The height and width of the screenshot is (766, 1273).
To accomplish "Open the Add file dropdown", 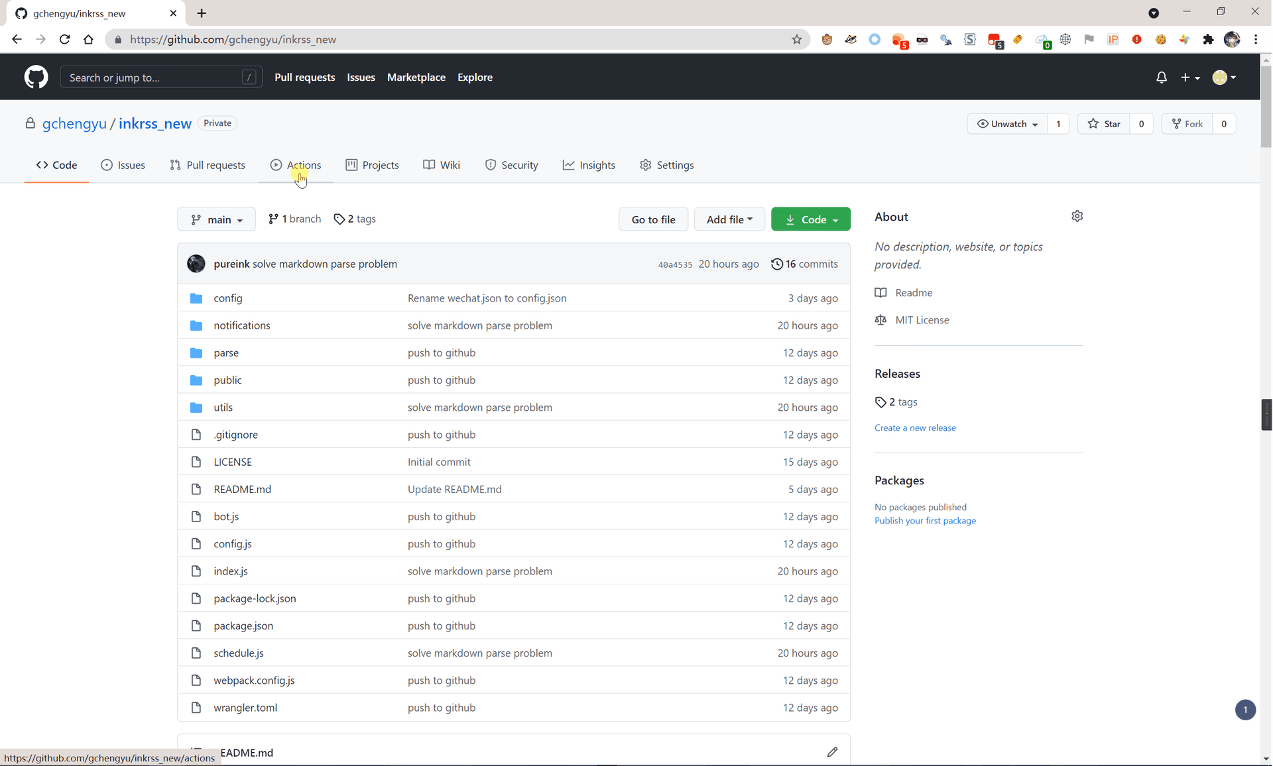I will point(729,219).
